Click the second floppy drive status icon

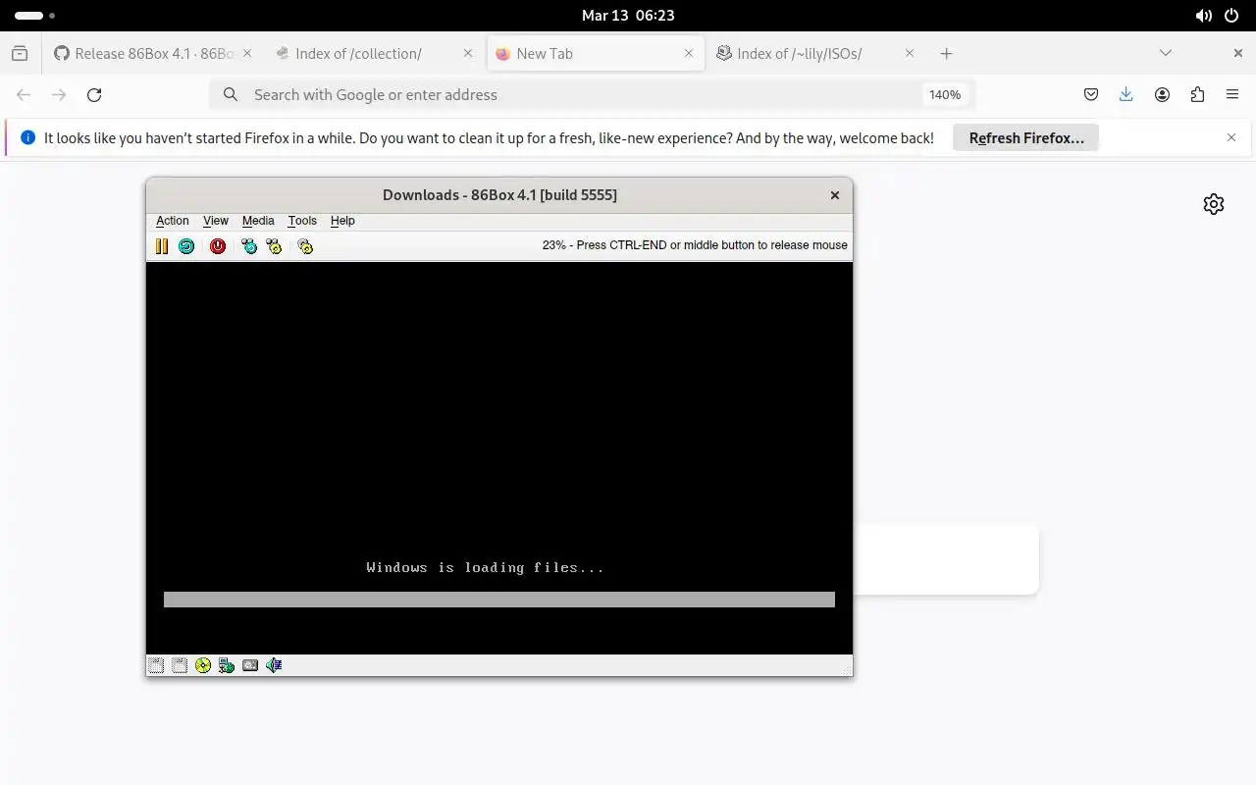(x=180, y=665)
